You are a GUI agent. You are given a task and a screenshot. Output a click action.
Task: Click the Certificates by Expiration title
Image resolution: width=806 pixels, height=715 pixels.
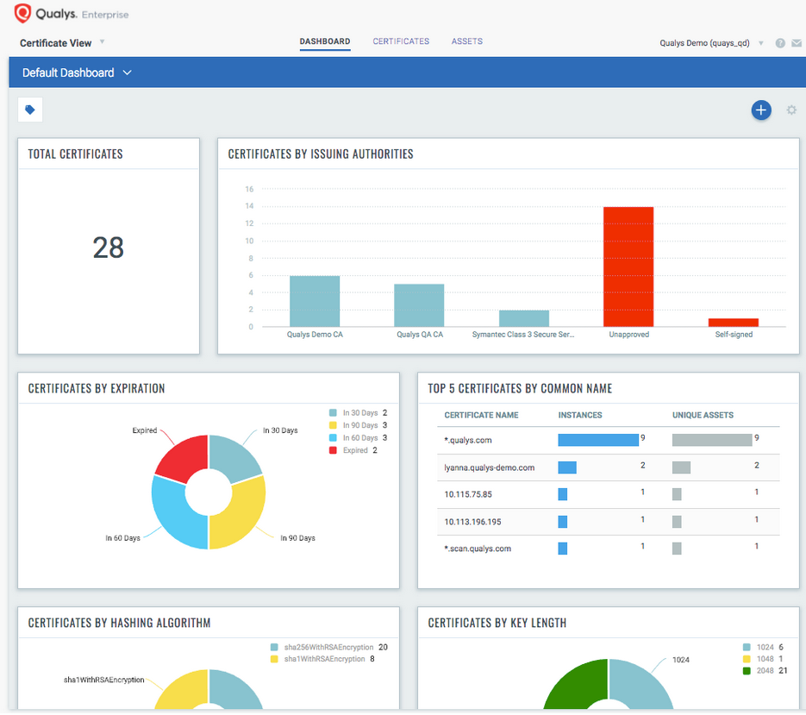click(x=97, y=388)
